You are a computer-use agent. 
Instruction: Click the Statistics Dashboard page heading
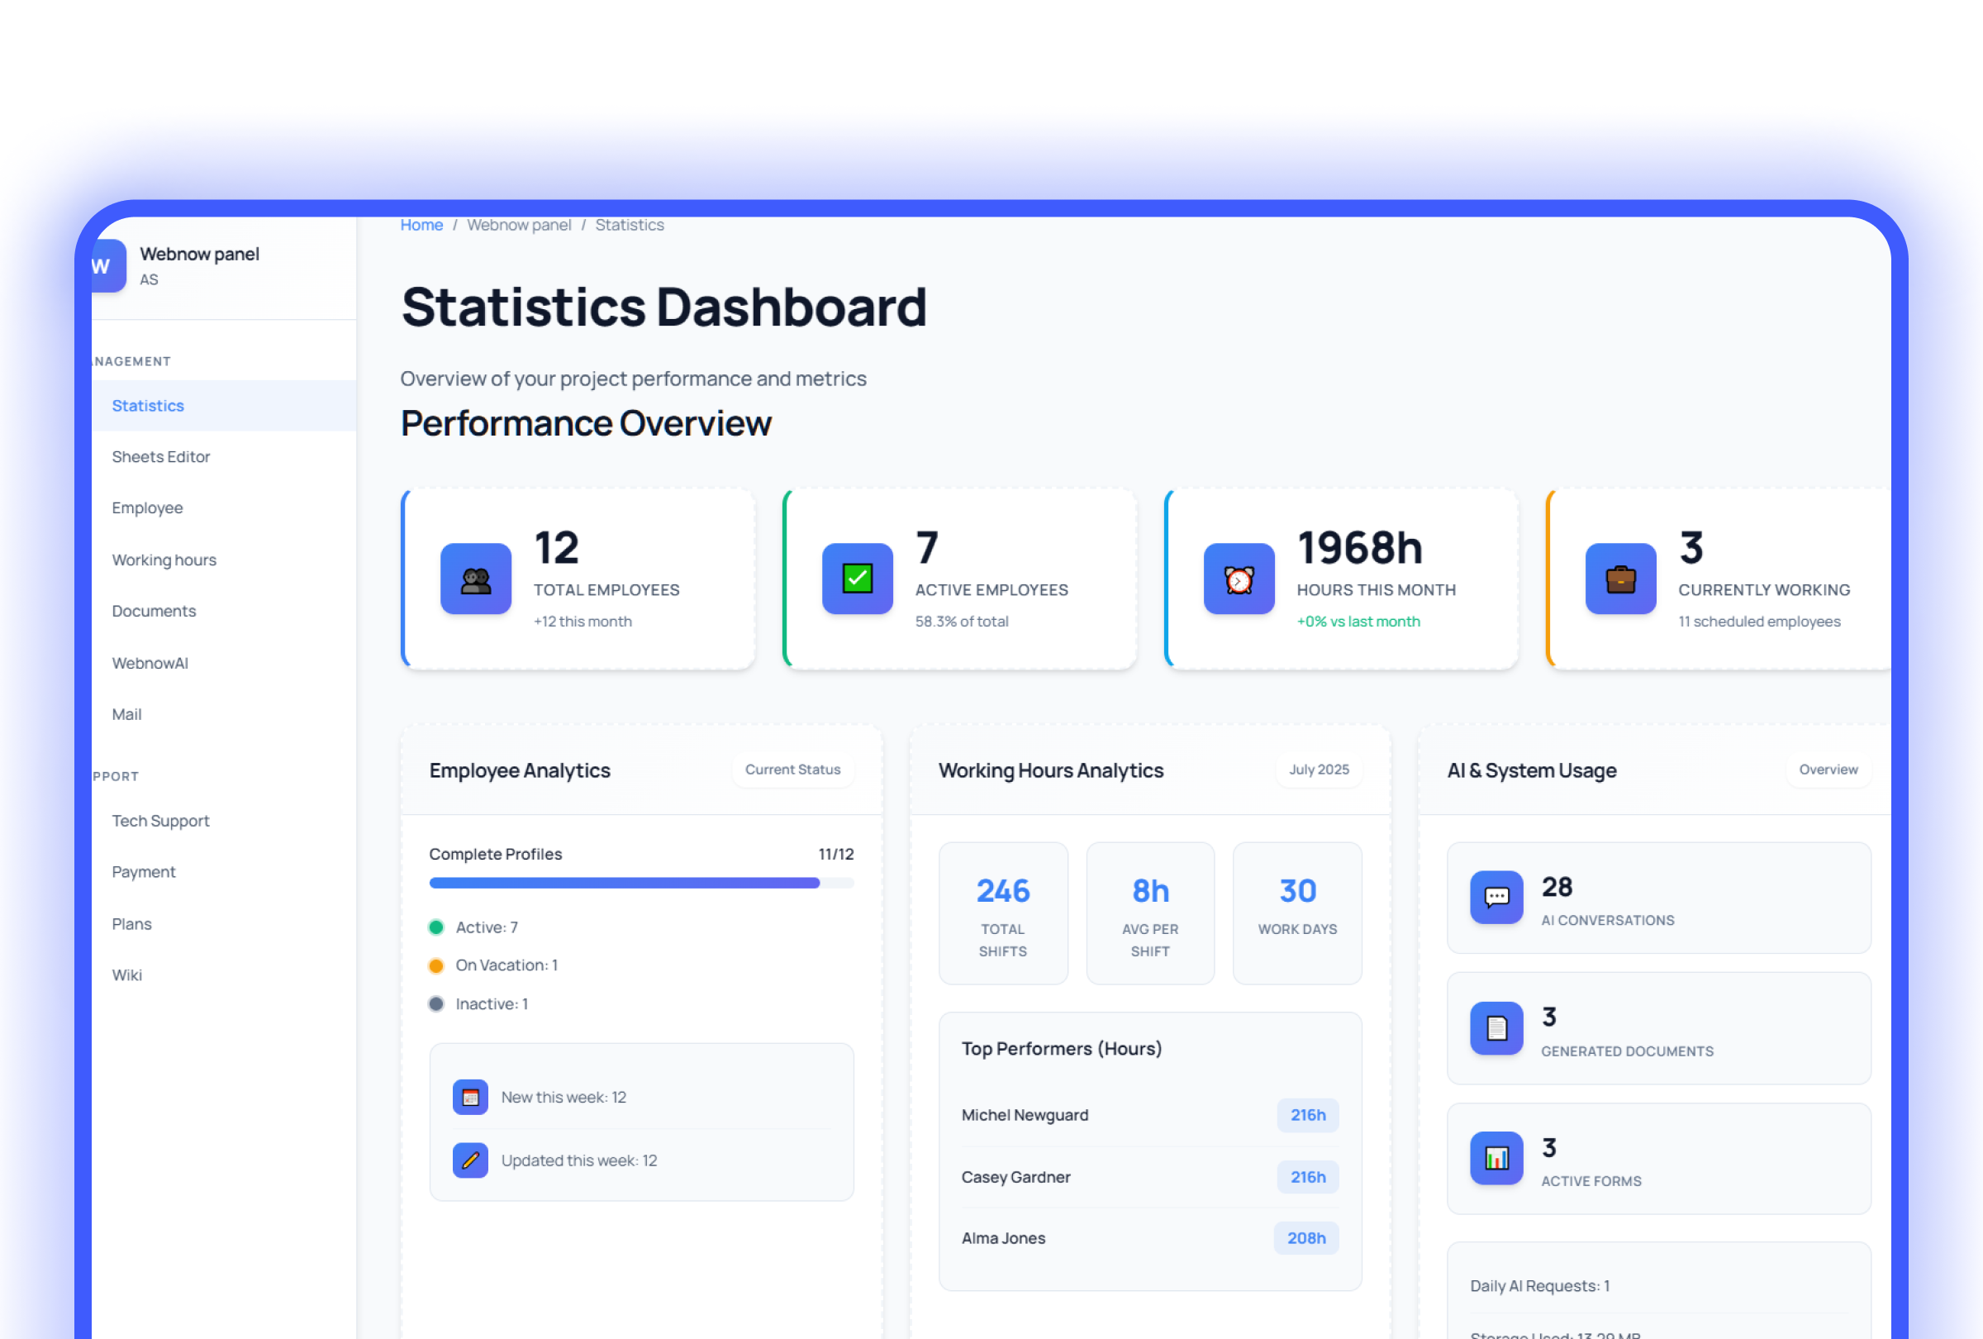[663, 307]
